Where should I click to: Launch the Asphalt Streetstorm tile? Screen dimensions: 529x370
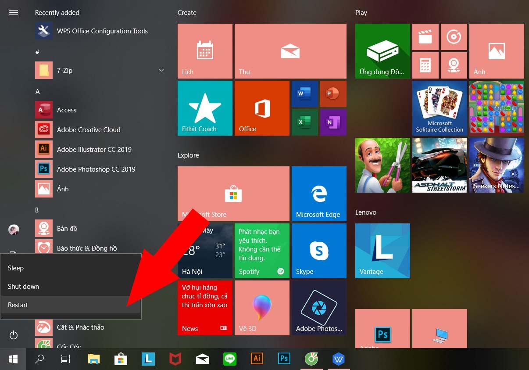(440, 165)
